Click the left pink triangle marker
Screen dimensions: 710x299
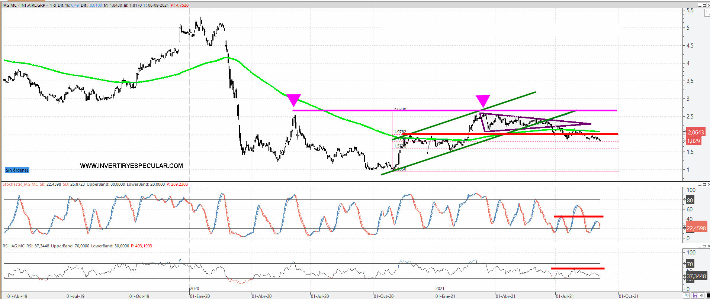(293, 100)
